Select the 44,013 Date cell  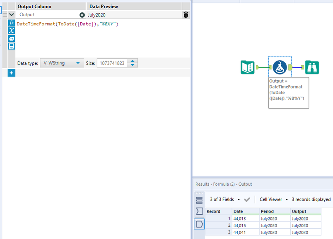(246, 219)
